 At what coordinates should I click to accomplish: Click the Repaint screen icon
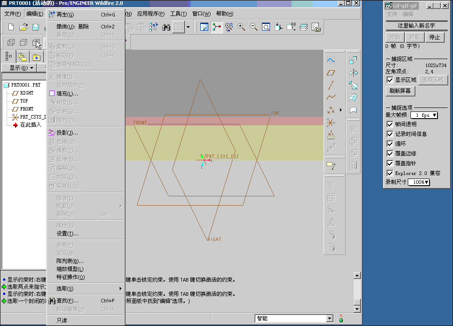point(204,27)
